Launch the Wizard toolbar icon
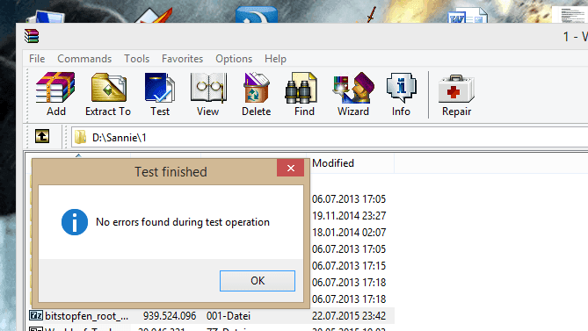The image size is (588, 331). point(352,94)
